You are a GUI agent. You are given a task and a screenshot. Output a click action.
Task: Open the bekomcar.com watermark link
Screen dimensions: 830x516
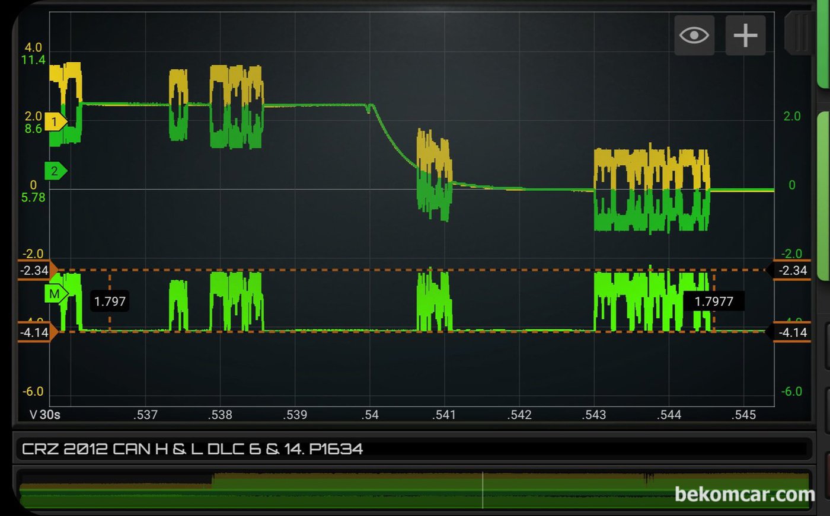click(x=744, y=494)
